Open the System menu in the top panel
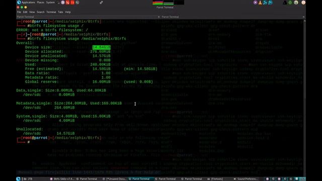322x181 pixels. coord(50,3)
